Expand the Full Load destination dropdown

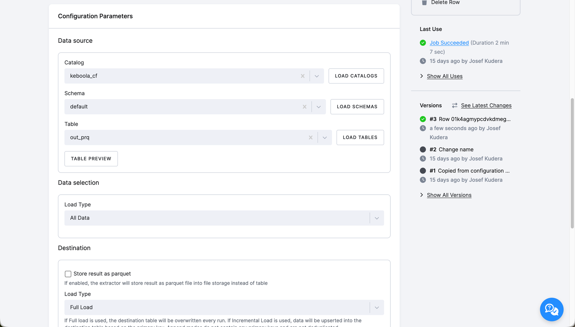[377, 307]
